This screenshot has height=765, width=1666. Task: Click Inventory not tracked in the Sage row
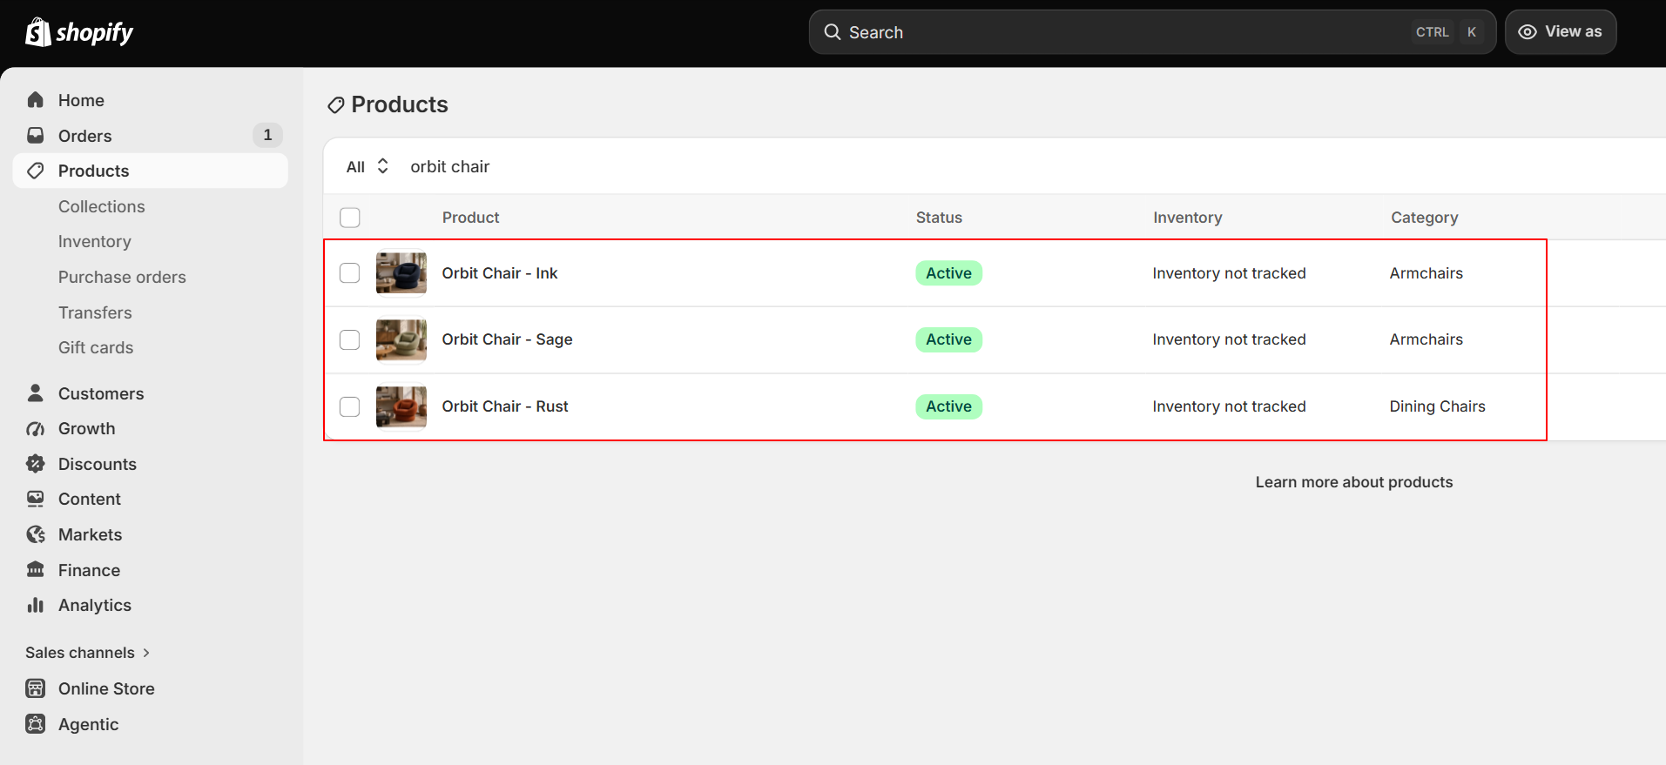click(1229, 339)
